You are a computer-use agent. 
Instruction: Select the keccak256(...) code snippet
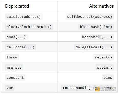(x=97, y=37)
